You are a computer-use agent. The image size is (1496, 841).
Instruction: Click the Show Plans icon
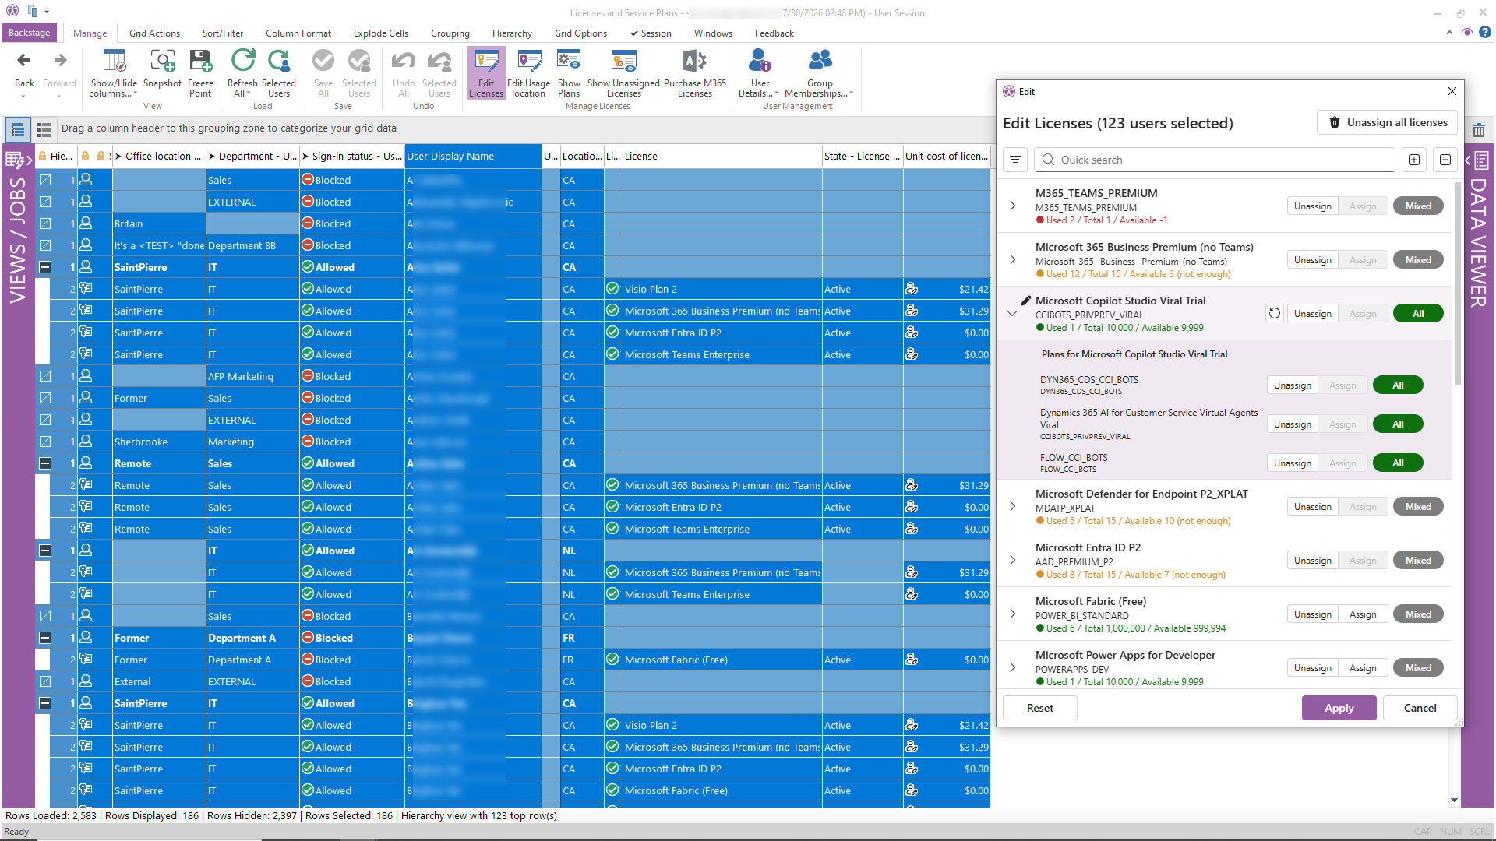click(569, 62)
